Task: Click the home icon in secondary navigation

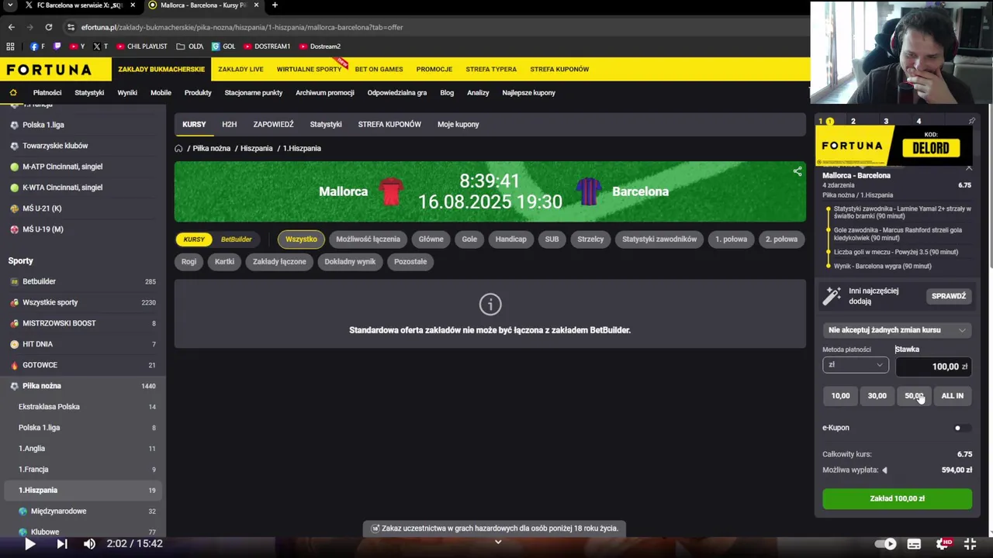Action: [x=13, y=92]
